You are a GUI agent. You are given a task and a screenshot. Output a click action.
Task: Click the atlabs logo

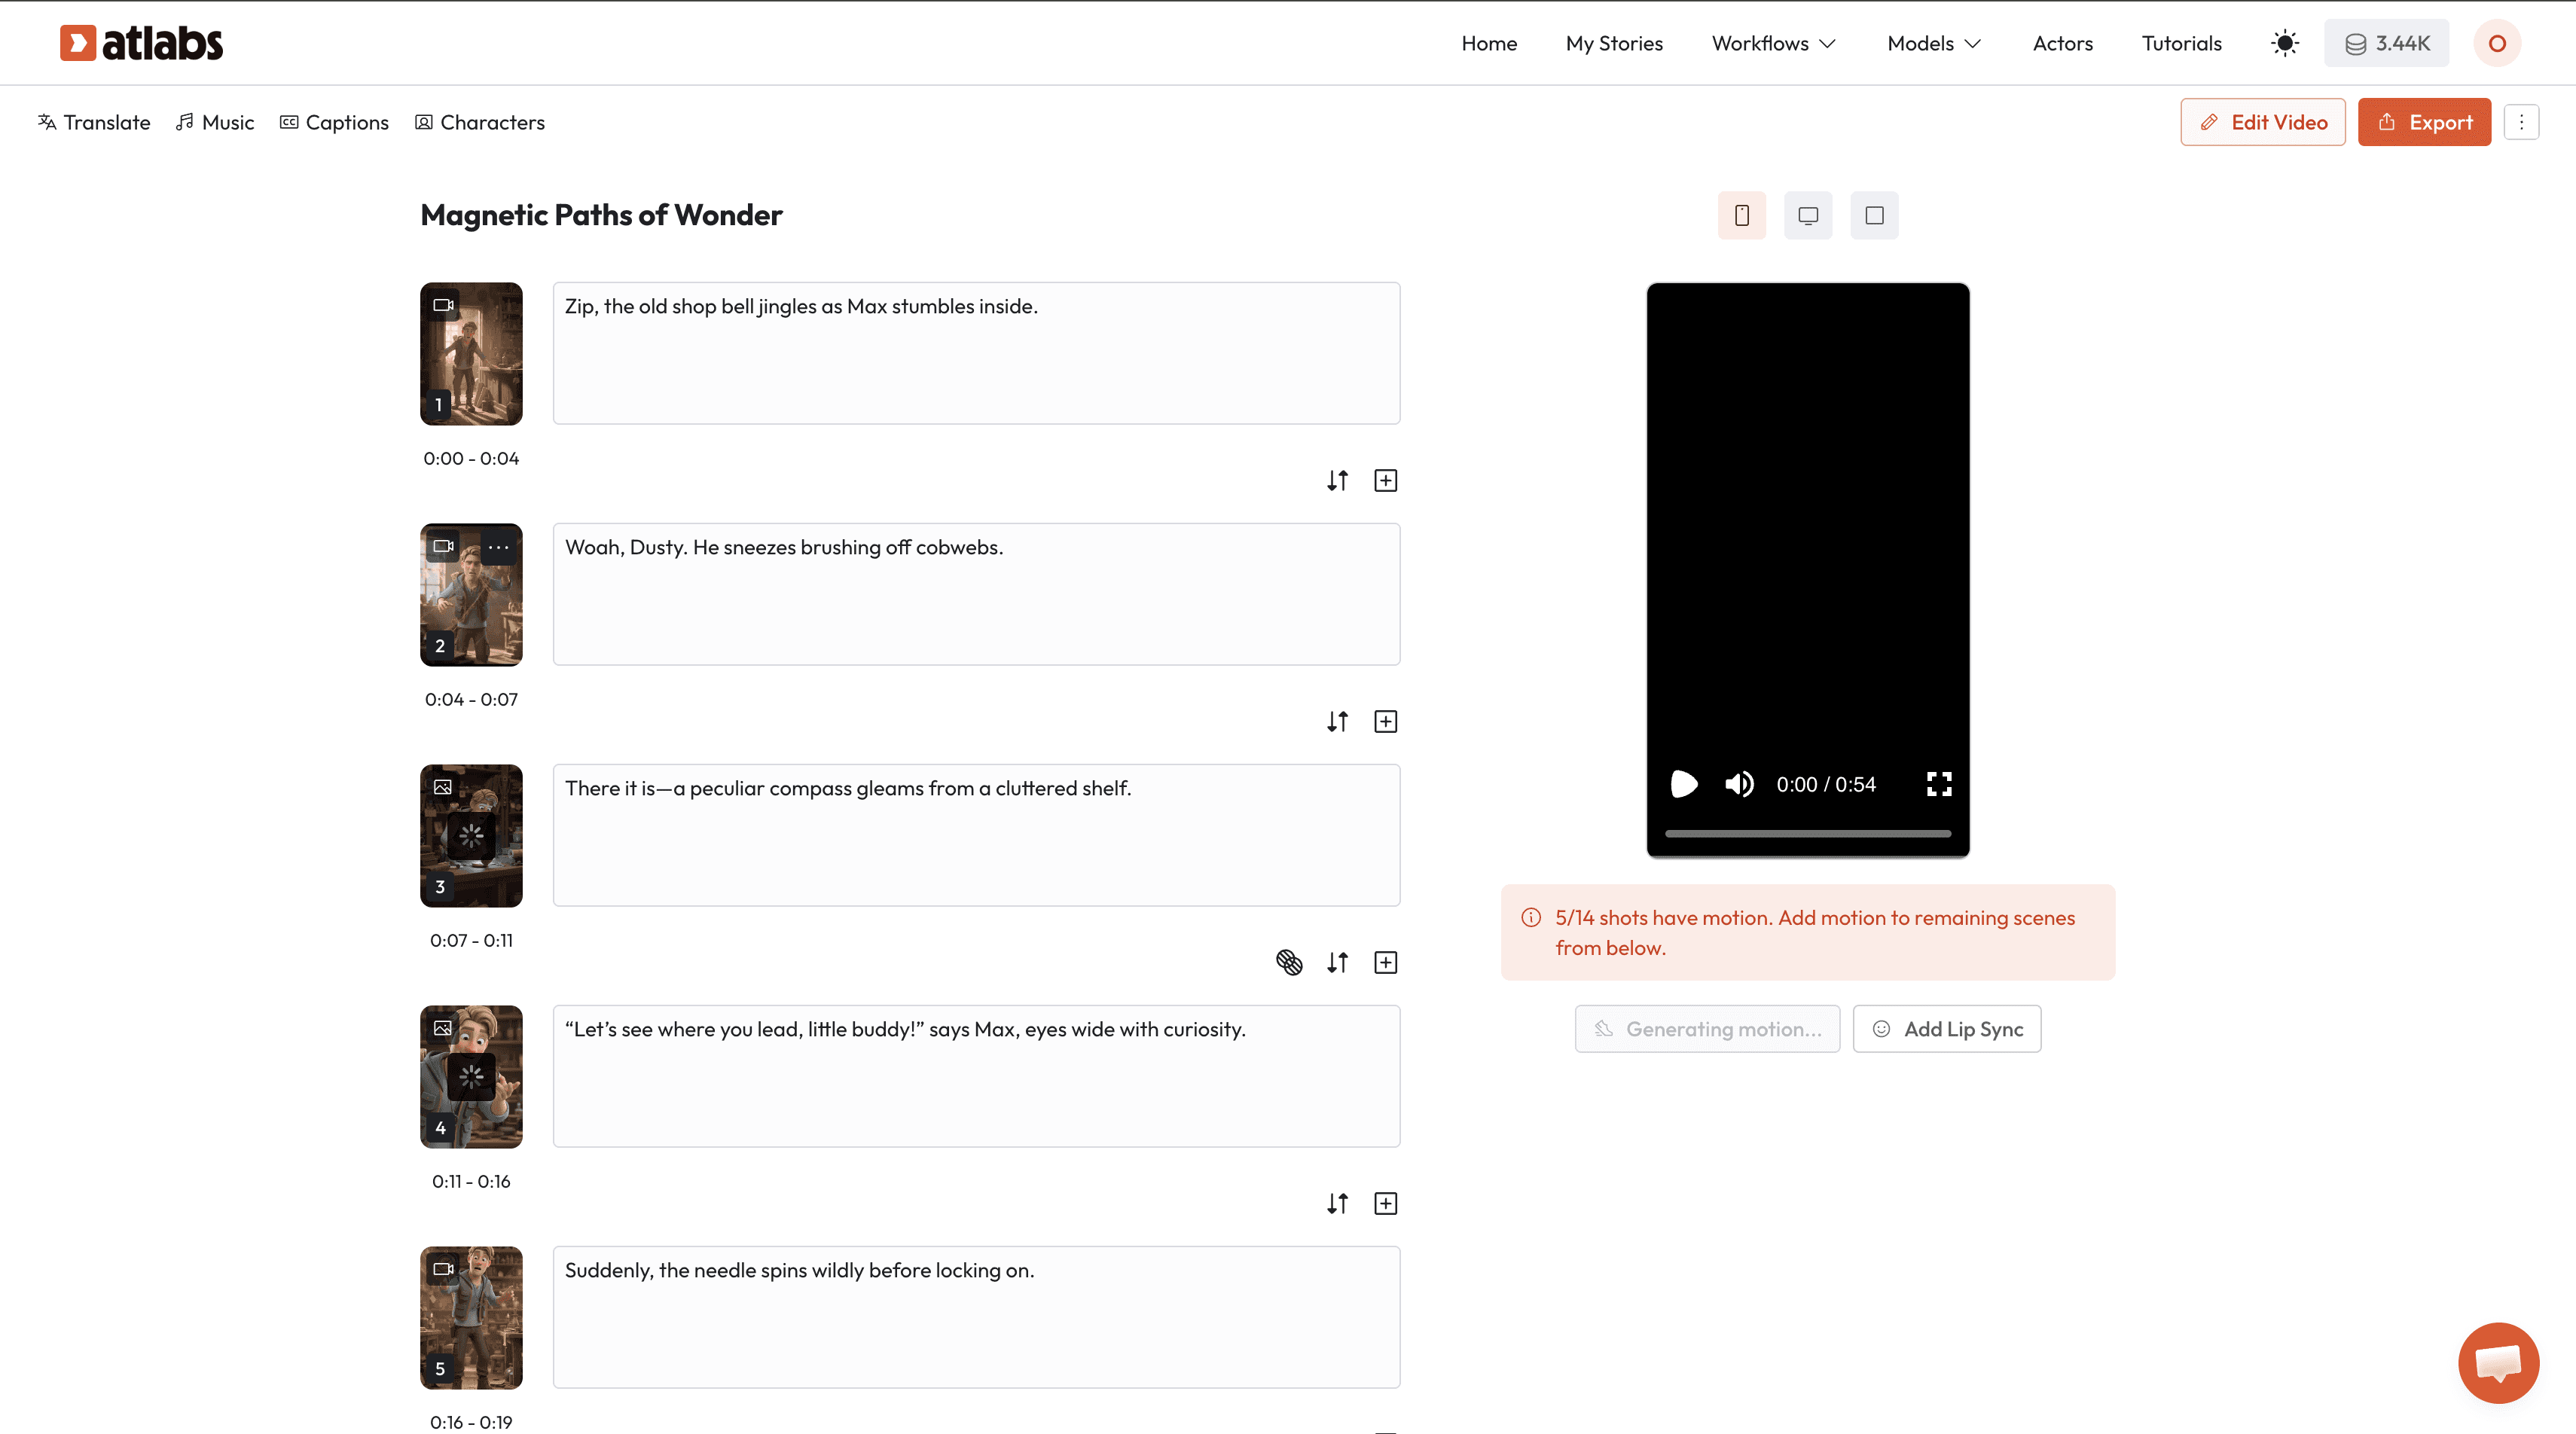coord(141,43)
